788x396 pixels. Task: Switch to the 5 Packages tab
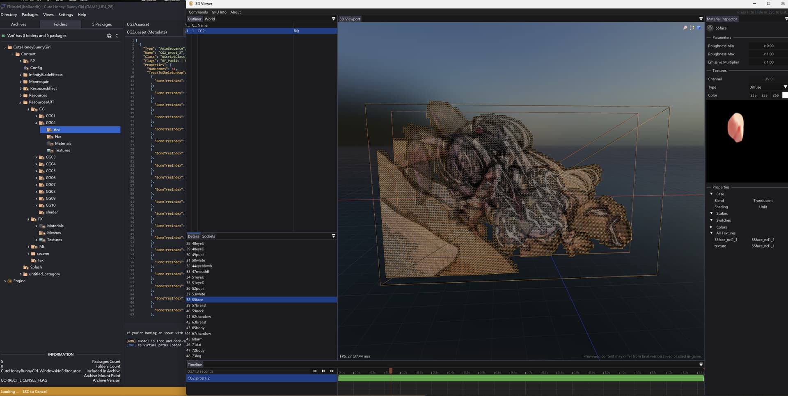coord(102,24)
